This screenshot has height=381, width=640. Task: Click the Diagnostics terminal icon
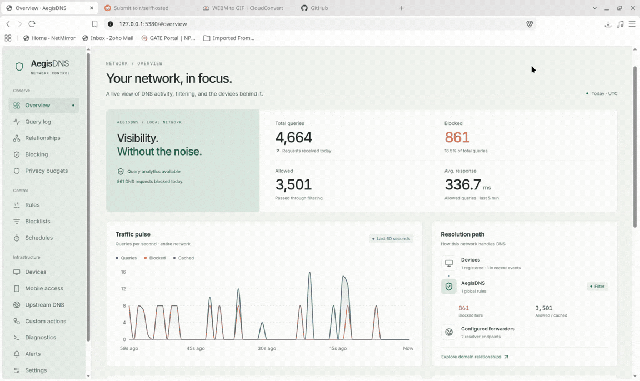coord(17,337)
